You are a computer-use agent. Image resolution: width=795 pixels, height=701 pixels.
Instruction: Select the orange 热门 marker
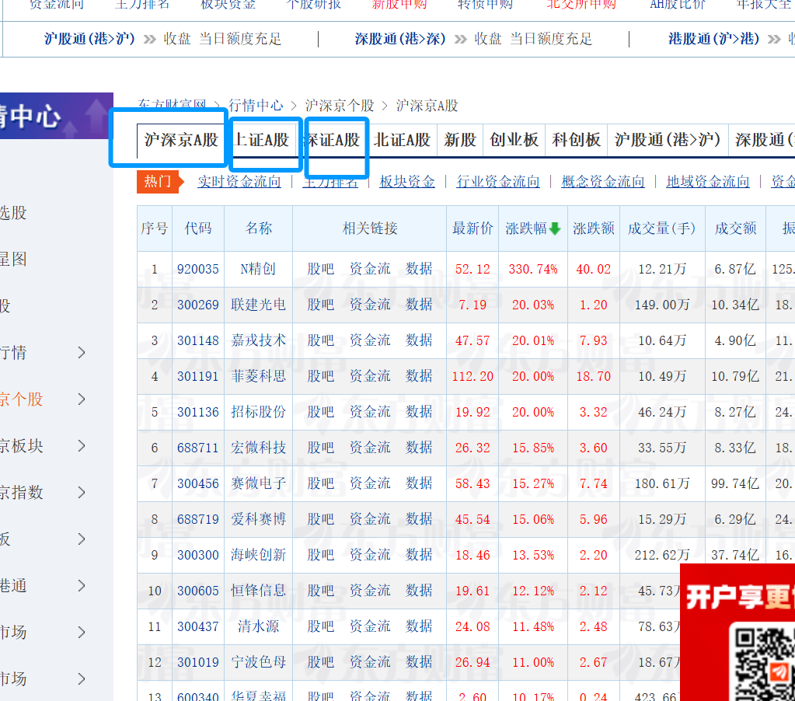click(x=160, y=181)
